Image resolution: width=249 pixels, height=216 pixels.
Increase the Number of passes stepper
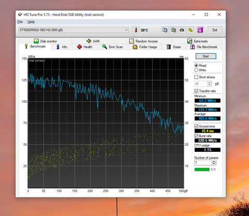pos(214,161)
